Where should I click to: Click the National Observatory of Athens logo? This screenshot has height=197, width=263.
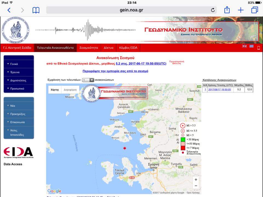[x=16, y=30]
